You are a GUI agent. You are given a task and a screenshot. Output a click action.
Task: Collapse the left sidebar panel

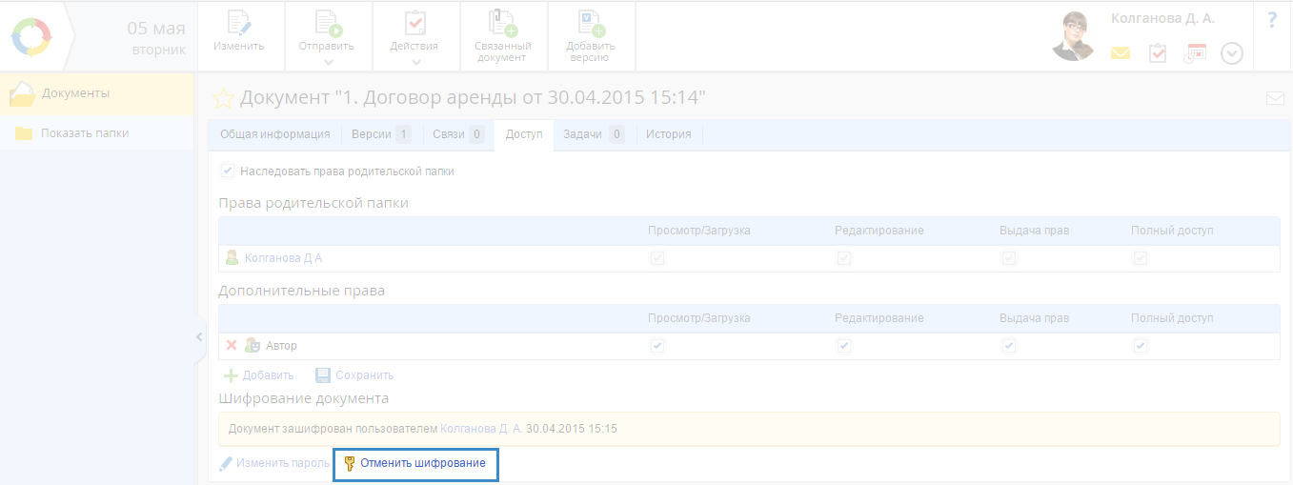(199, 336)
